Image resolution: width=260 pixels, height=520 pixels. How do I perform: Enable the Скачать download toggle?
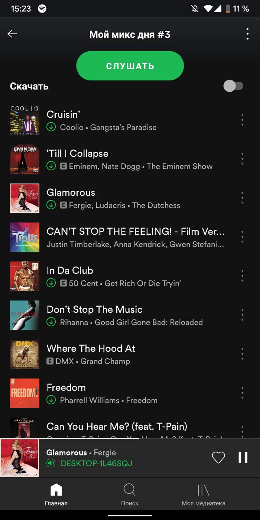click(x=233, y=86)
